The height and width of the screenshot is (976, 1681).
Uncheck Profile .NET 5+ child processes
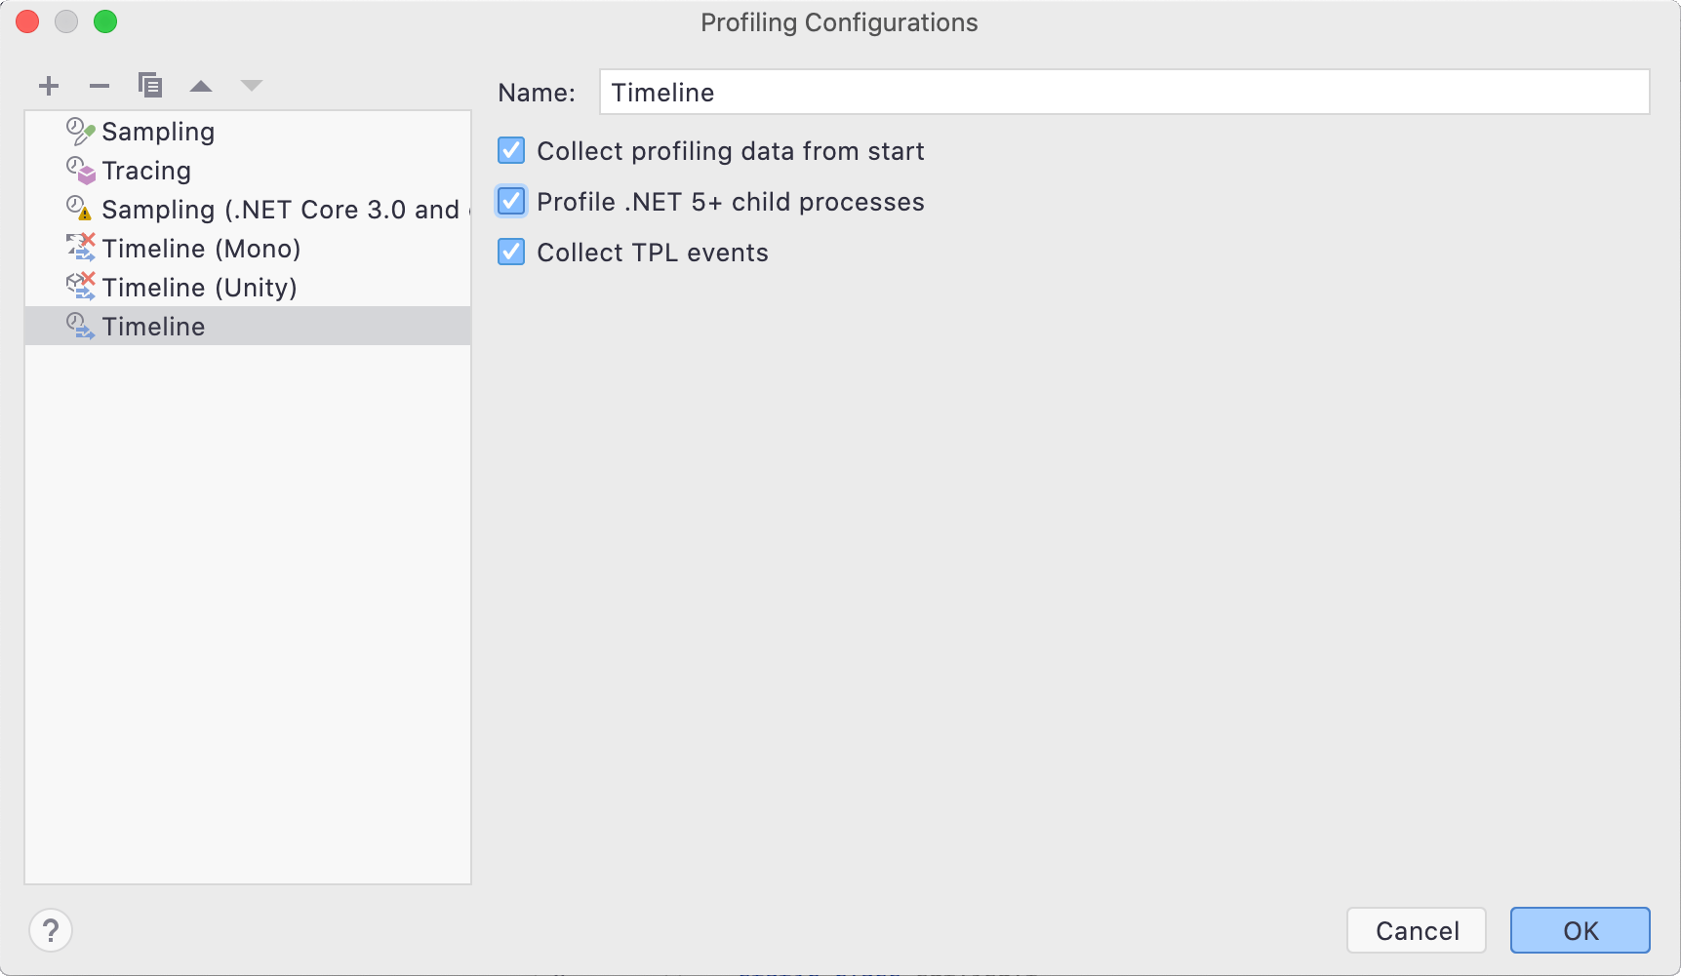(x=511, y=202)
